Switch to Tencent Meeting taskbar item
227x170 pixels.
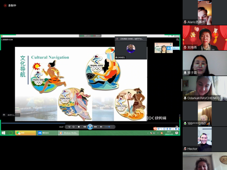47,133
